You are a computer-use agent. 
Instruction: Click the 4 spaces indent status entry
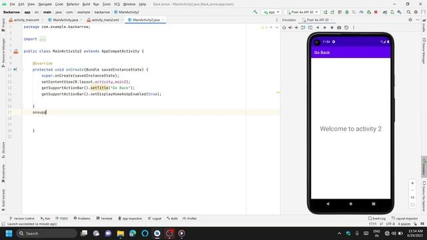click(404, 224)
